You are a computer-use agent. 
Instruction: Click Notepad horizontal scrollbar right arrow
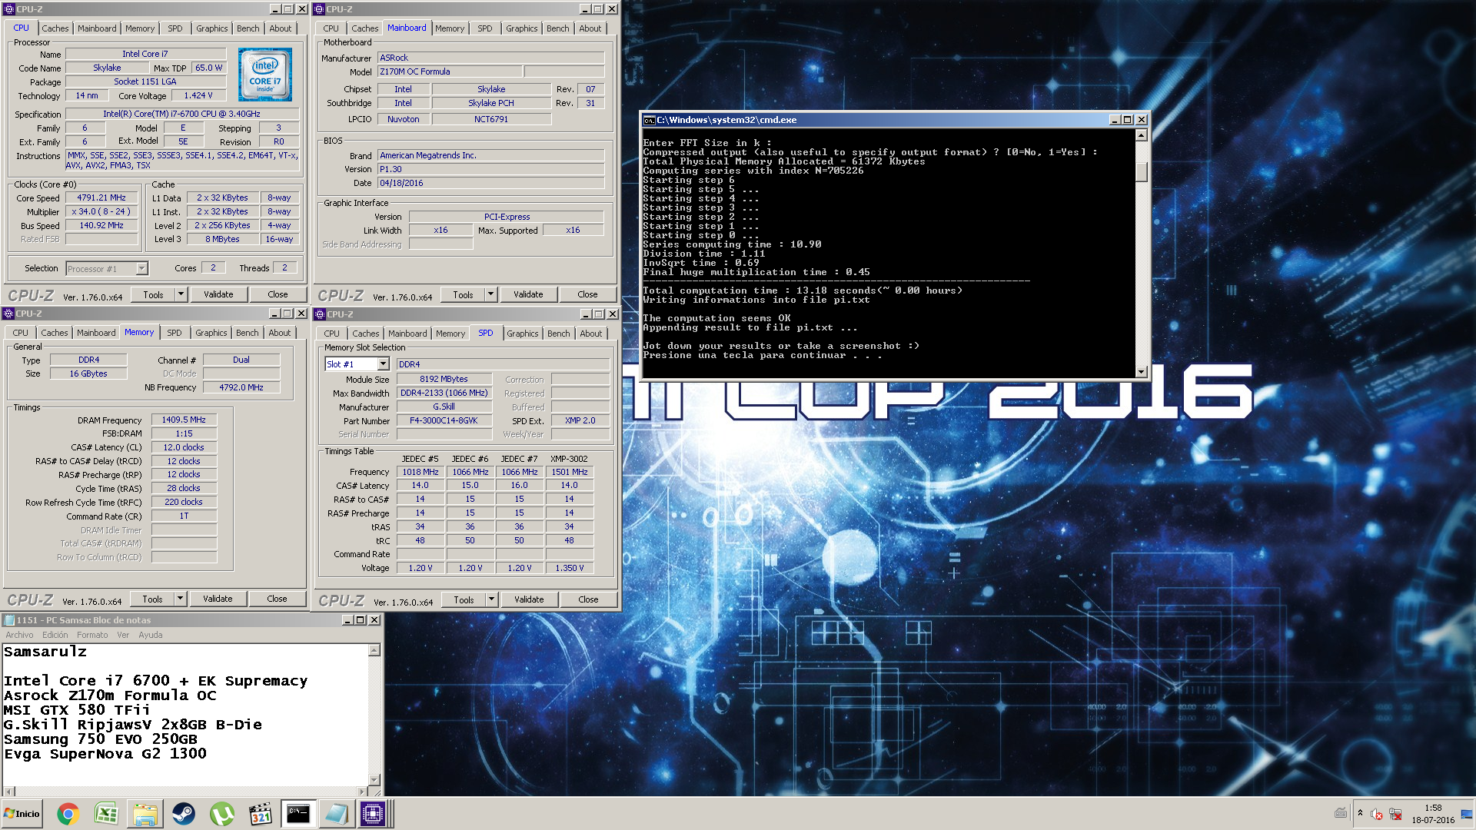(x=363, y=791)
